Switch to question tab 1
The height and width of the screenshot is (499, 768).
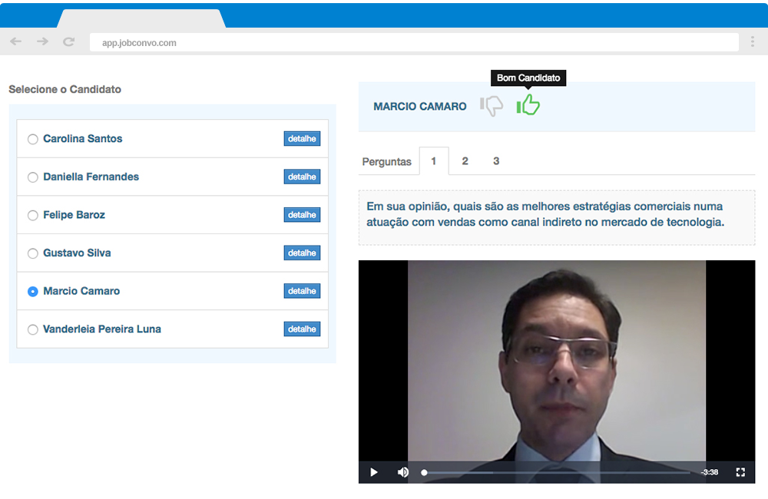coord(434,161)
